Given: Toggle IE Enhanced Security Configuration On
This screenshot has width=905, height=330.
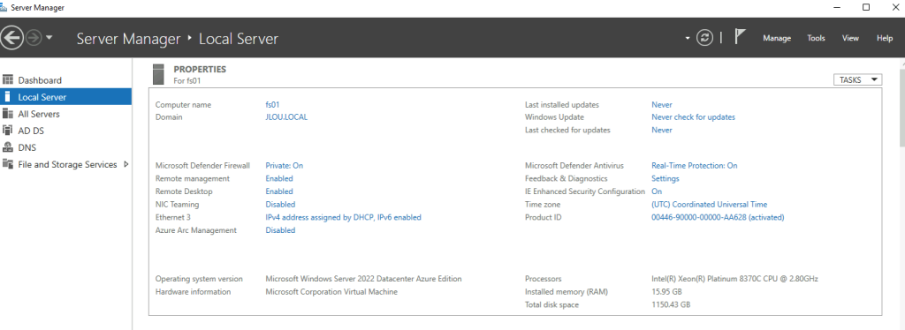Looking at the screenshot, I should point(657,191).
